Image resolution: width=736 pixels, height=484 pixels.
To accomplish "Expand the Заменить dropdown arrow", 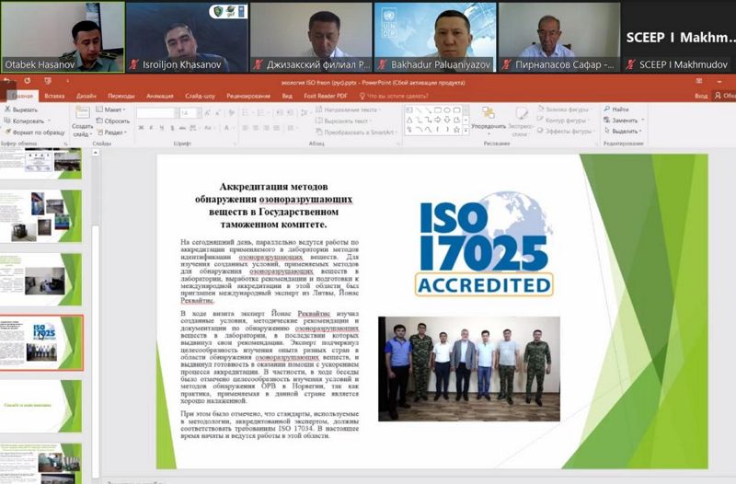I will pyautogui.click(x=643, y=121).
